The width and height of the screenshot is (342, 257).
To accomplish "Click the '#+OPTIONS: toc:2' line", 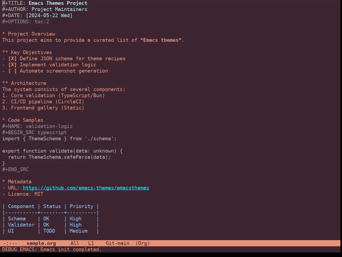I will pos(26,22).
